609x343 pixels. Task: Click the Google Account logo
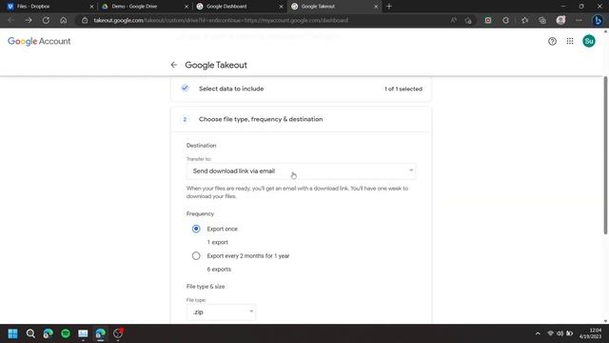tap(39, 41)
